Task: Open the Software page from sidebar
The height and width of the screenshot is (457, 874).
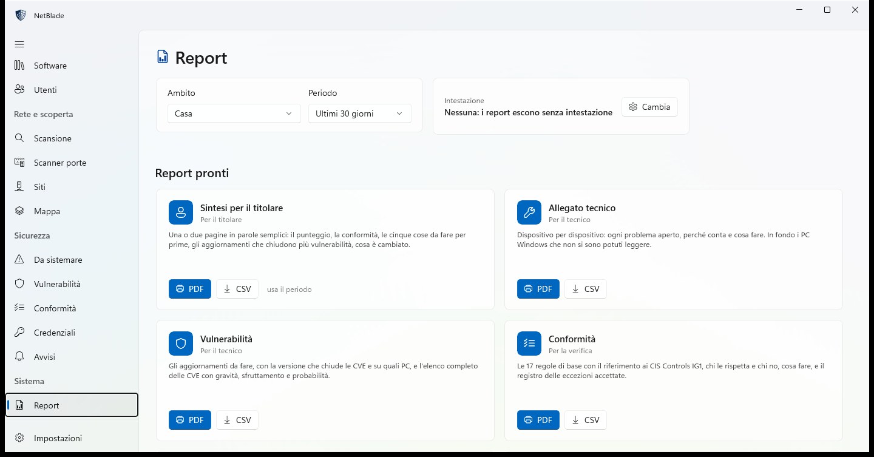Action: [72, 66]
